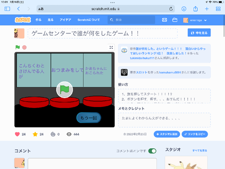Tap the battery status indicator

[x=221, y=2]
